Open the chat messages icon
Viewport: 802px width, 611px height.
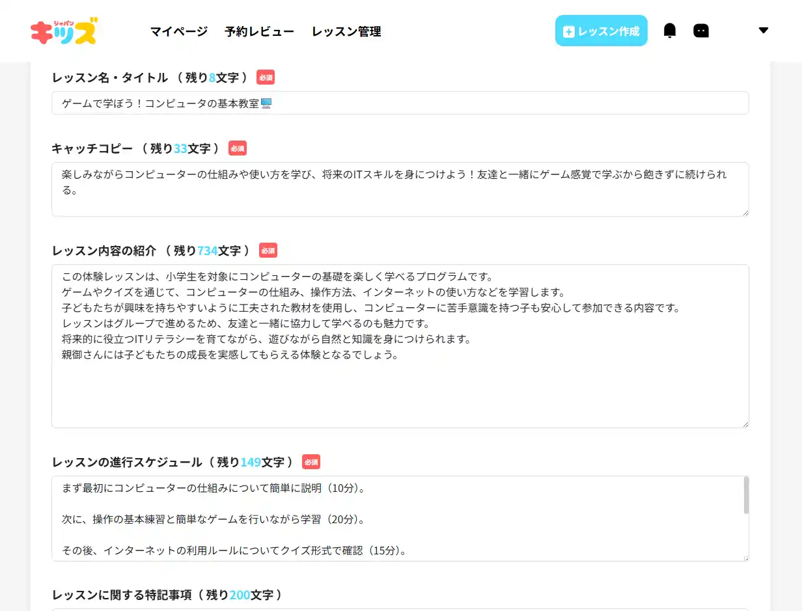tap(701, 31)
